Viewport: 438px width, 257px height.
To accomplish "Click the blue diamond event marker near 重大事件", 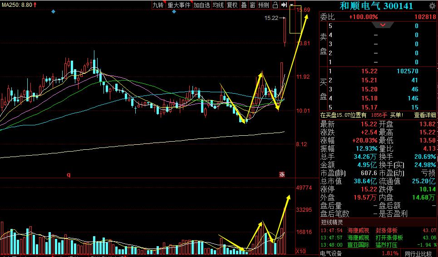I will [174, 12].
